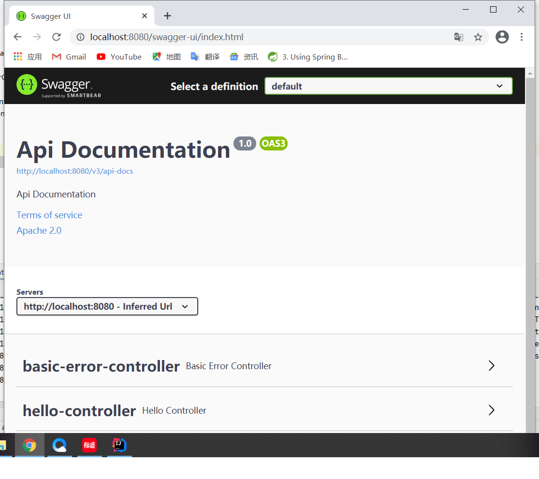
Task: Click the site info icon in address bar
Action: tap(80, 37)
